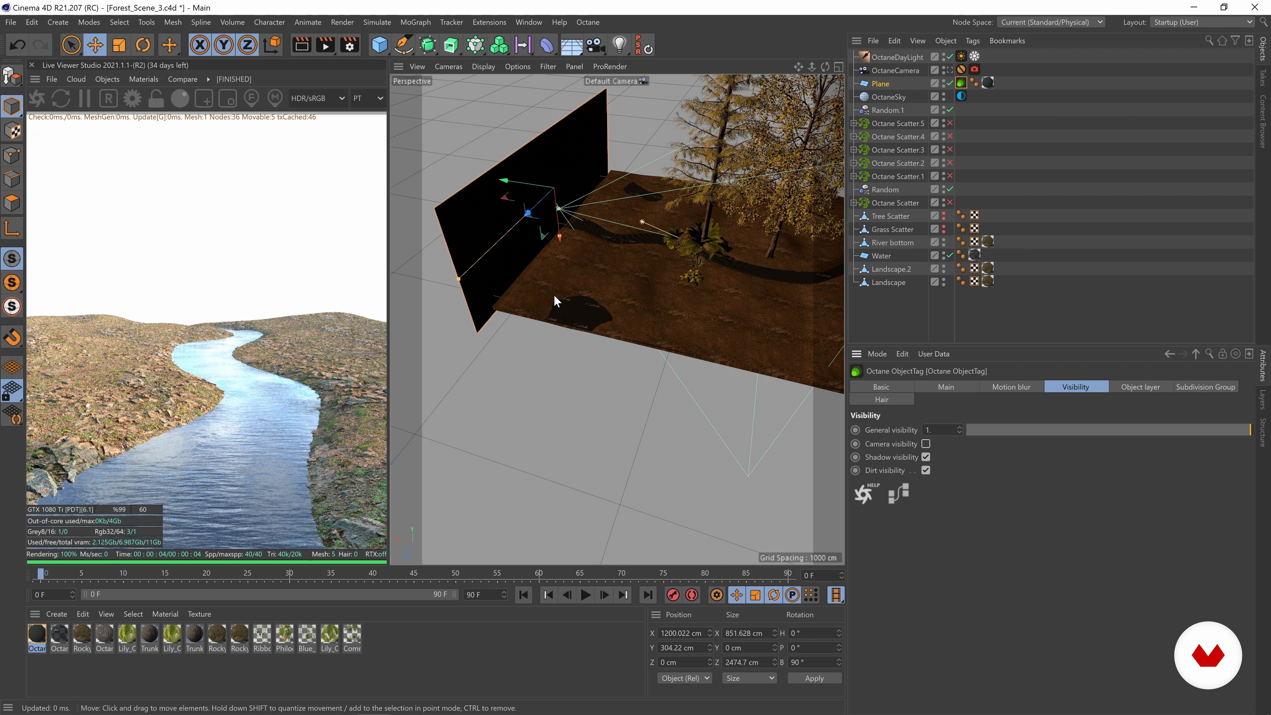1271x715 pixels.
Task: Select the OctaneSky object row
Action: coord(888,97)
